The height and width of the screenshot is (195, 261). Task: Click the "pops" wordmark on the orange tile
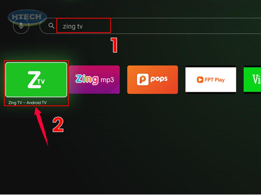[x=159, y=79]
